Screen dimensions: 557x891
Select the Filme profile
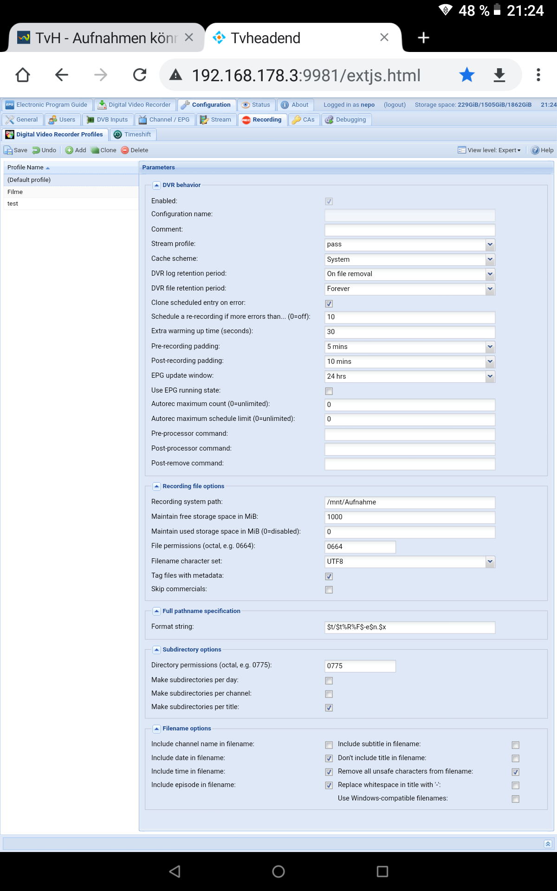71,192
